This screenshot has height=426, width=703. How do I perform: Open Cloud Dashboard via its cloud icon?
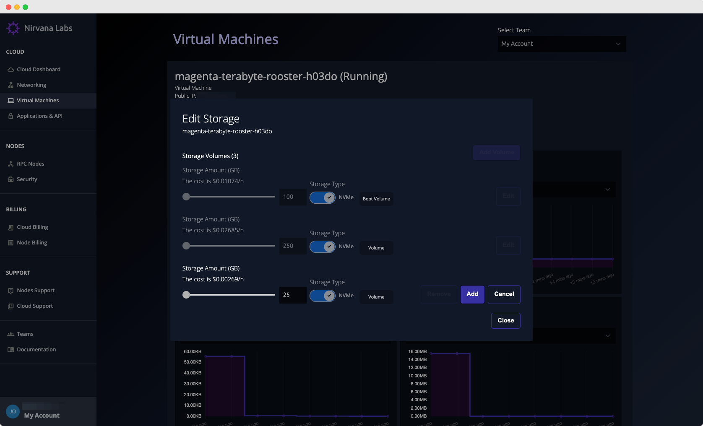[11, 70]
